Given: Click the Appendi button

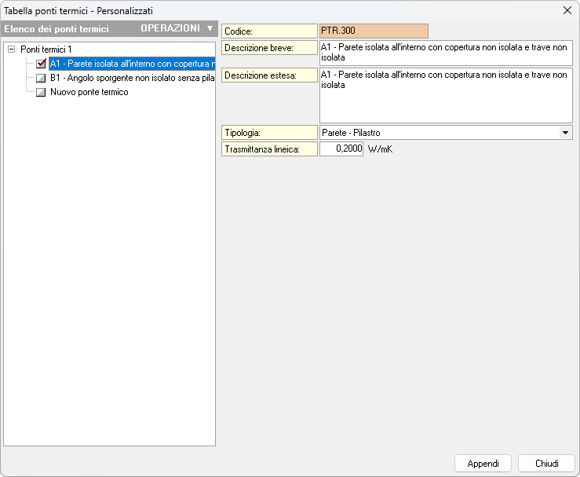Looking at the screenshot, I should (483, 464).
